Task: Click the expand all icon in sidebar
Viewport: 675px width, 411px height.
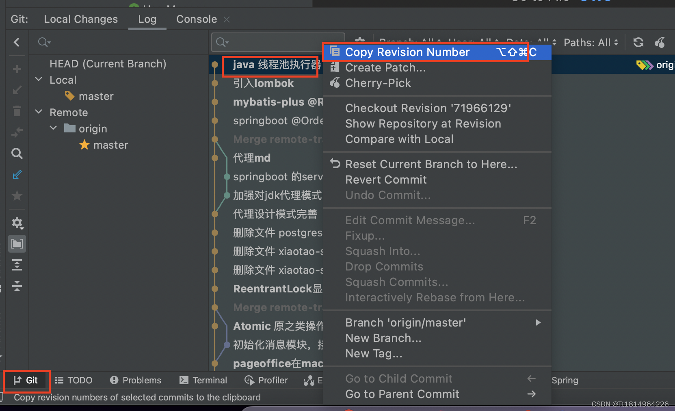Action: point(17,265)
